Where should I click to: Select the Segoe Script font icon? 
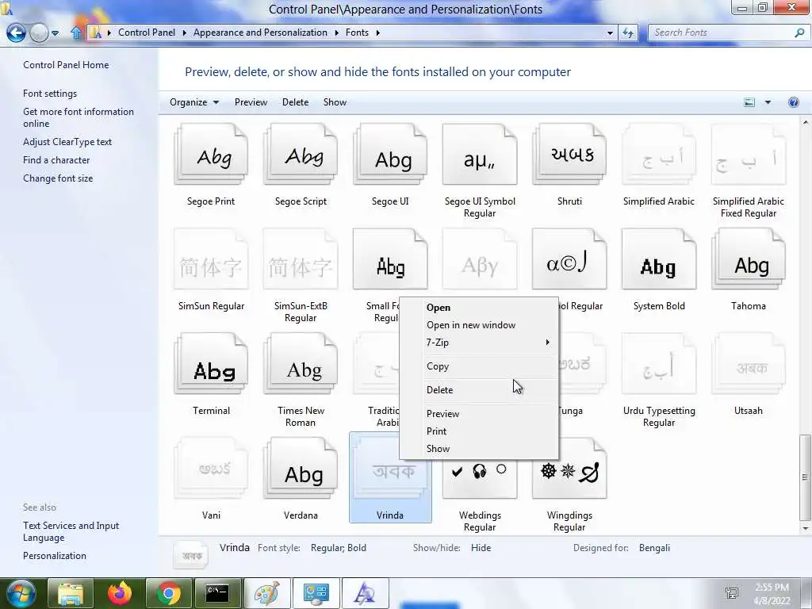(301, 154)
